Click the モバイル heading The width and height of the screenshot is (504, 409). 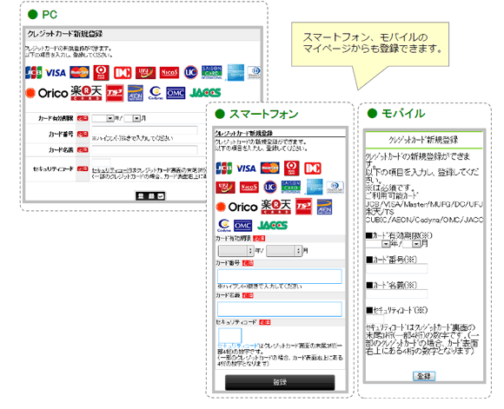pos(403,114)
